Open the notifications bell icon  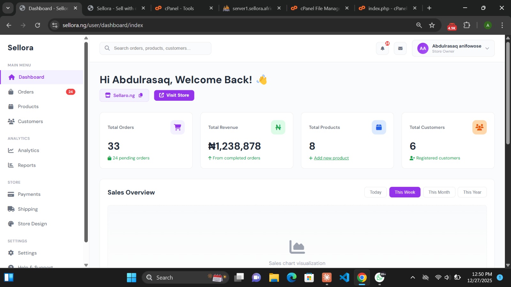pyautogui.click(x=382, y=48)
